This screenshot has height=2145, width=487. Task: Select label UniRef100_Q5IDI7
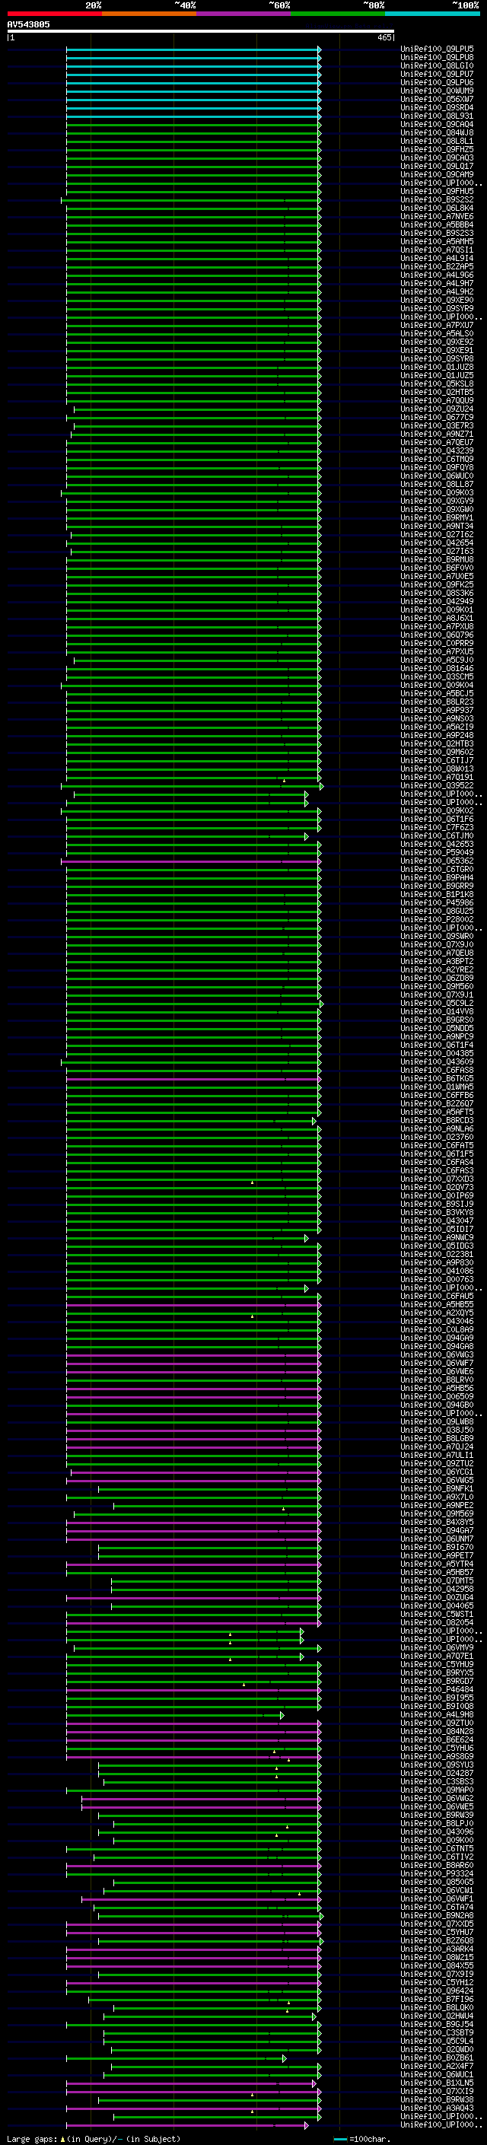437,1229
